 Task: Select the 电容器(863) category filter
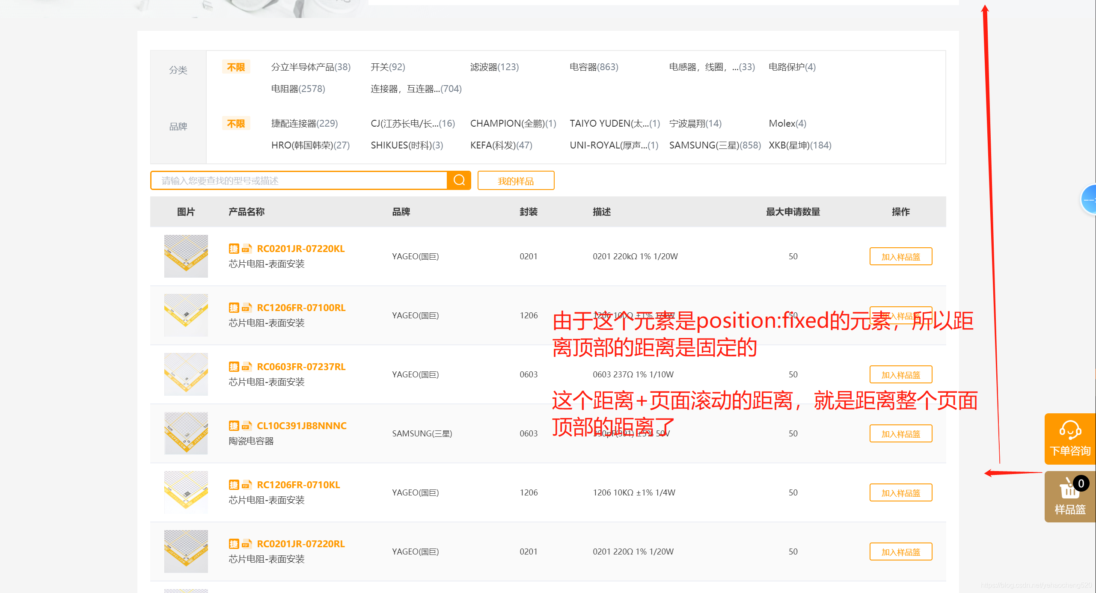(x=594, y=67)
